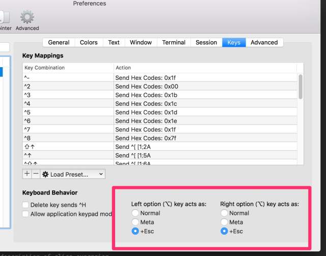Image resolution: width=326 pixels, height=256 pixels.
Task: Open the Load Preset dropdown
Action: (72, 174)
